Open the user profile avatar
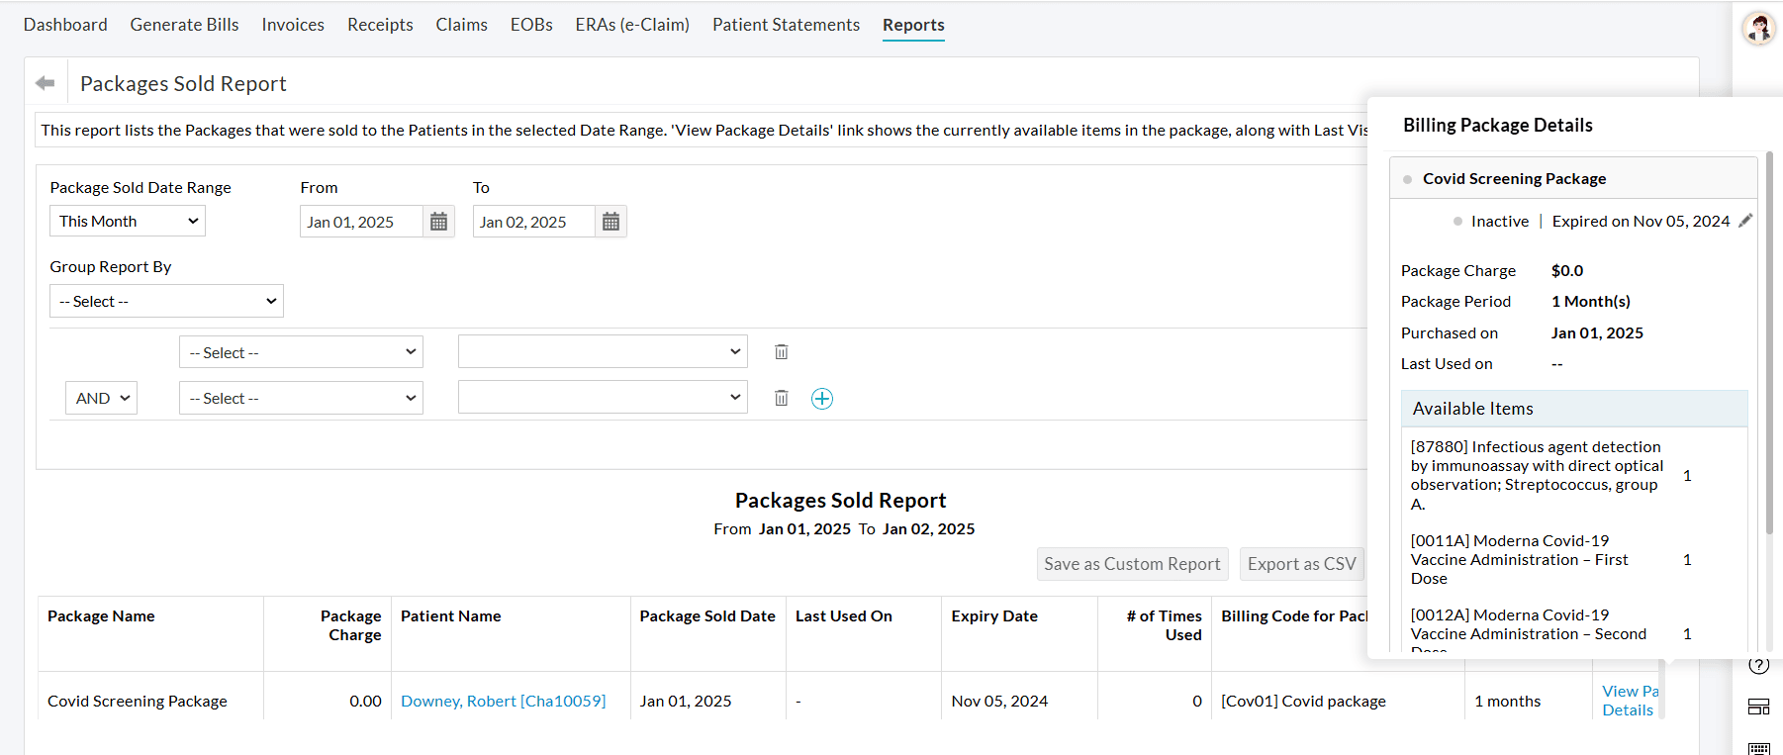The height and width of the screenshot is (755, 1783). (x=1758, y=28)
